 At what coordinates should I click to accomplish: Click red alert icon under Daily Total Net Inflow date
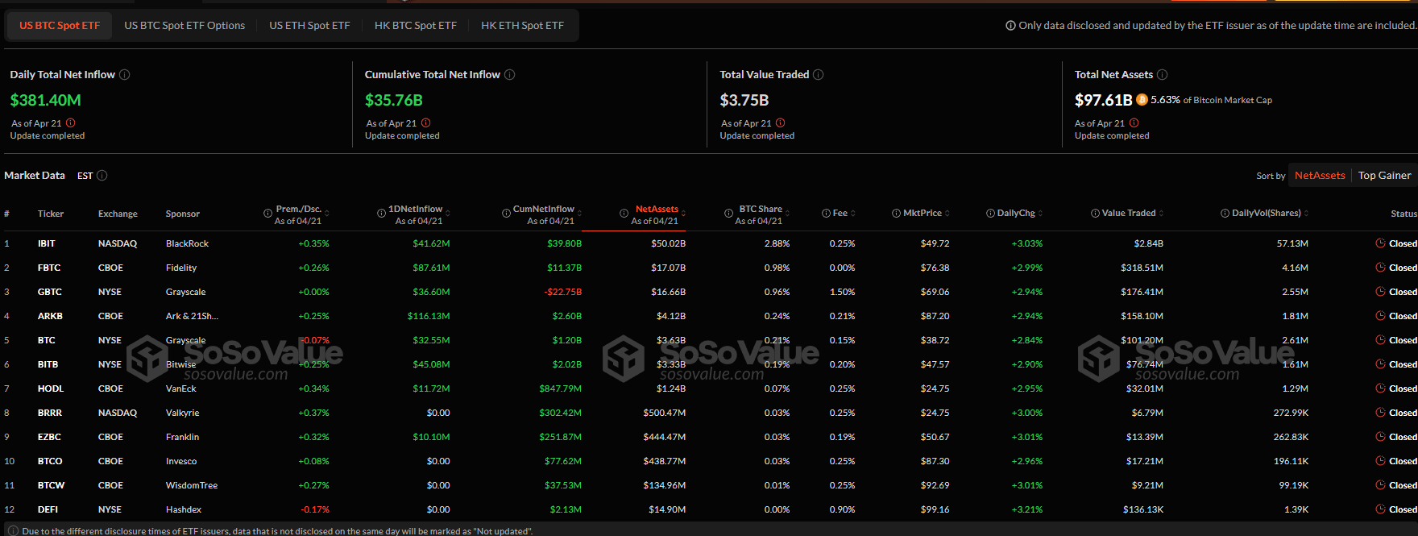[71, 123]
